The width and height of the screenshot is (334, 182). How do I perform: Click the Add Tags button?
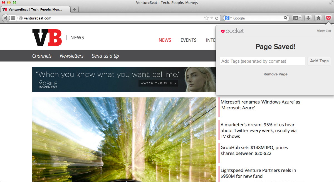[x=319, y=61]
